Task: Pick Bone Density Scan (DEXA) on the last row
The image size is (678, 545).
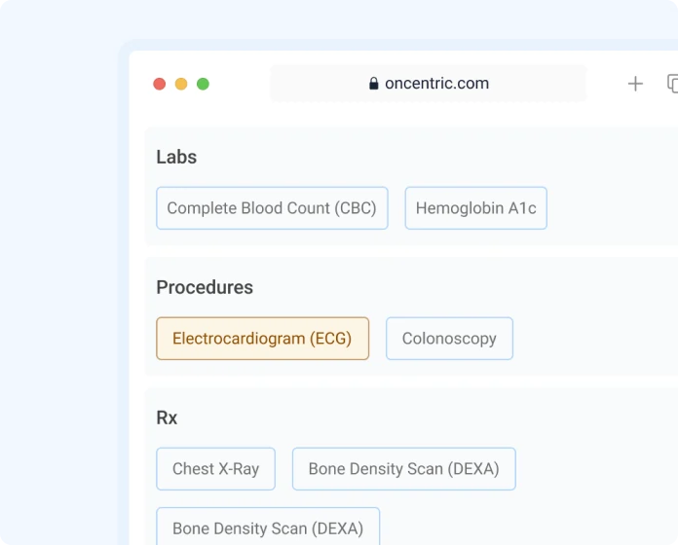Action: pos(268,527)
